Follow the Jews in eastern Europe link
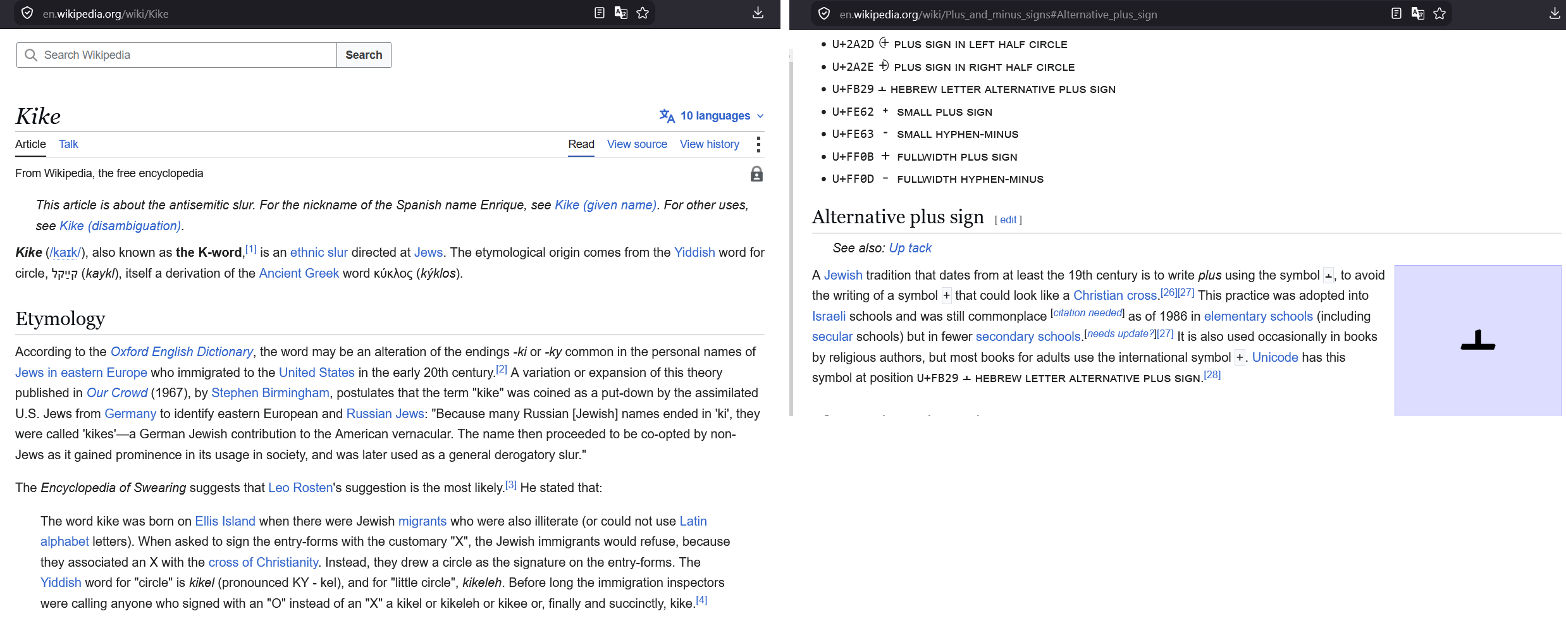Image resolution: width=1566 pixels, height=635 pixels. click(81, 373)
